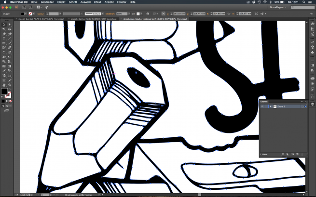The image size is (316, 197).
Task: Click the black fill color swatch in toolbox
Action: 4,91
